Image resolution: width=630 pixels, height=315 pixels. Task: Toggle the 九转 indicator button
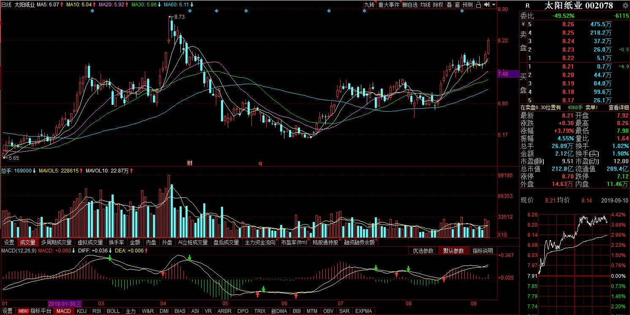click(369, 5)
